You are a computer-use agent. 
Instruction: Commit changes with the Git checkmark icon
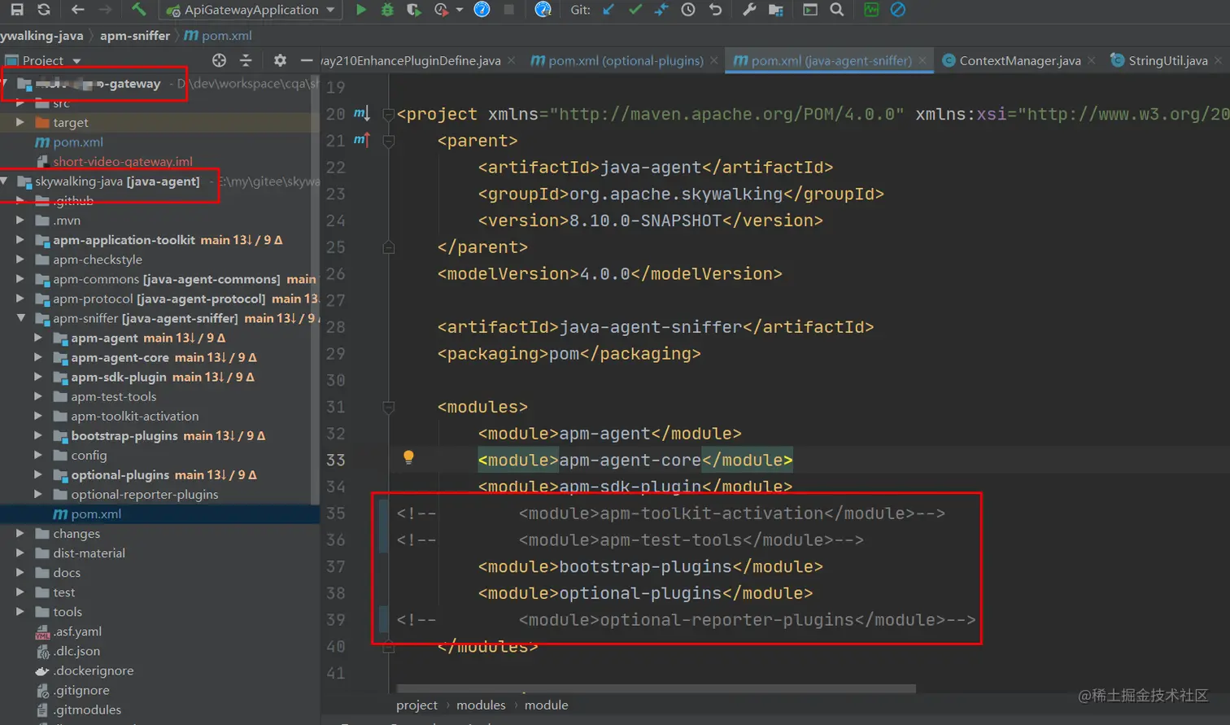(635, 10)
